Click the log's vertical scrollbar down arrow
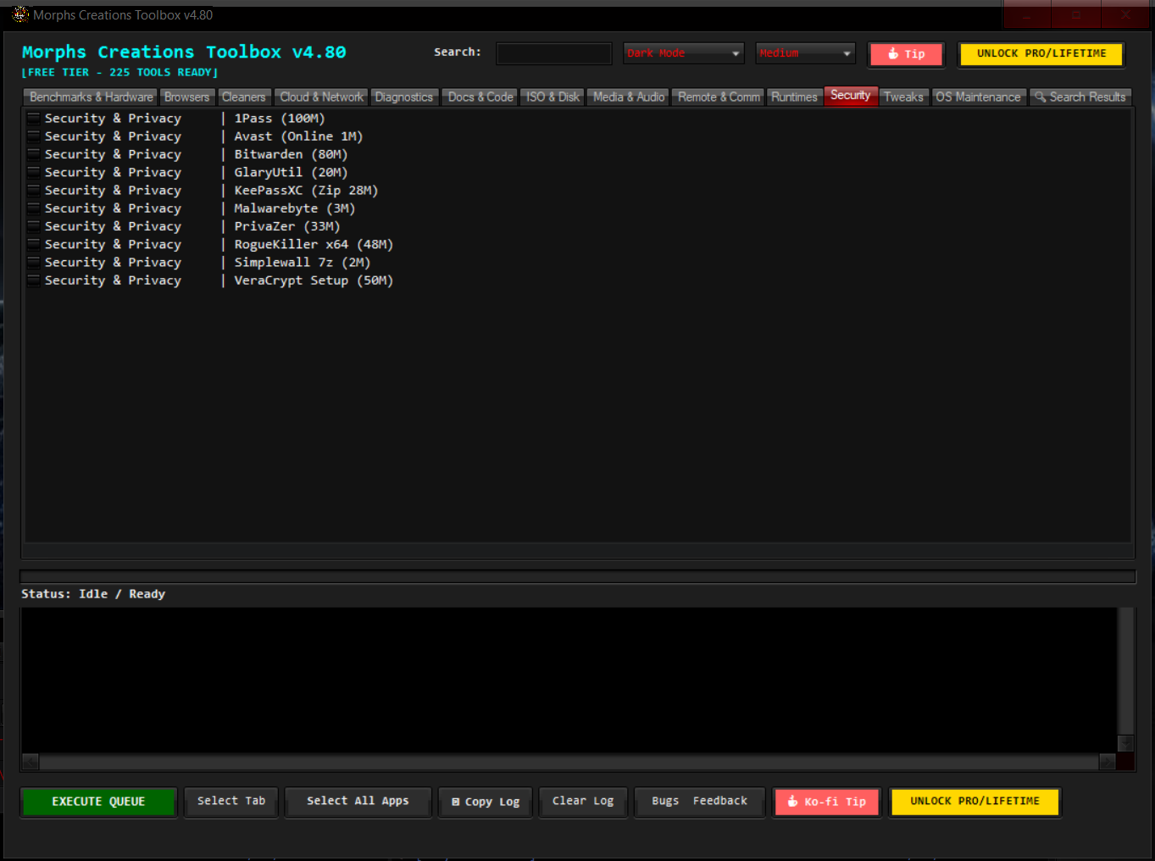This screenshot has height=861, width=1155. [x=1125, y=743]
